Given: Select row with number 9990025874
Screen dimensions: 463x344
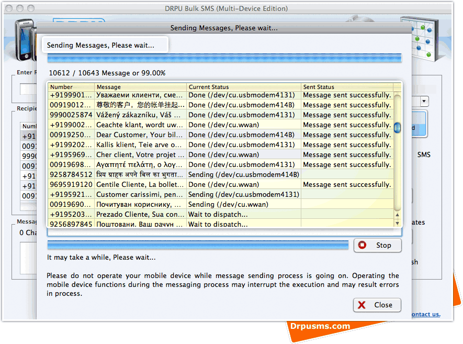Looking at the screenshot, I should click(x=221, y=115).
